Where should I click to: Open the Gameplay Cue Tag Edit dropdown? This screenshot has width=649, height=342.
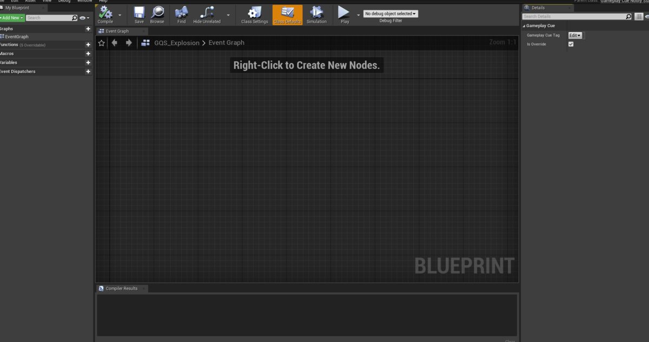click(575, 35)
